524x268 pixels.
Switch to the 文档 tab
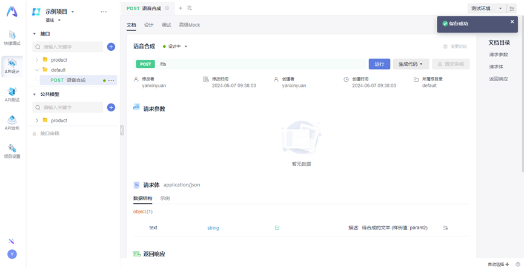(x=131, y=25)
